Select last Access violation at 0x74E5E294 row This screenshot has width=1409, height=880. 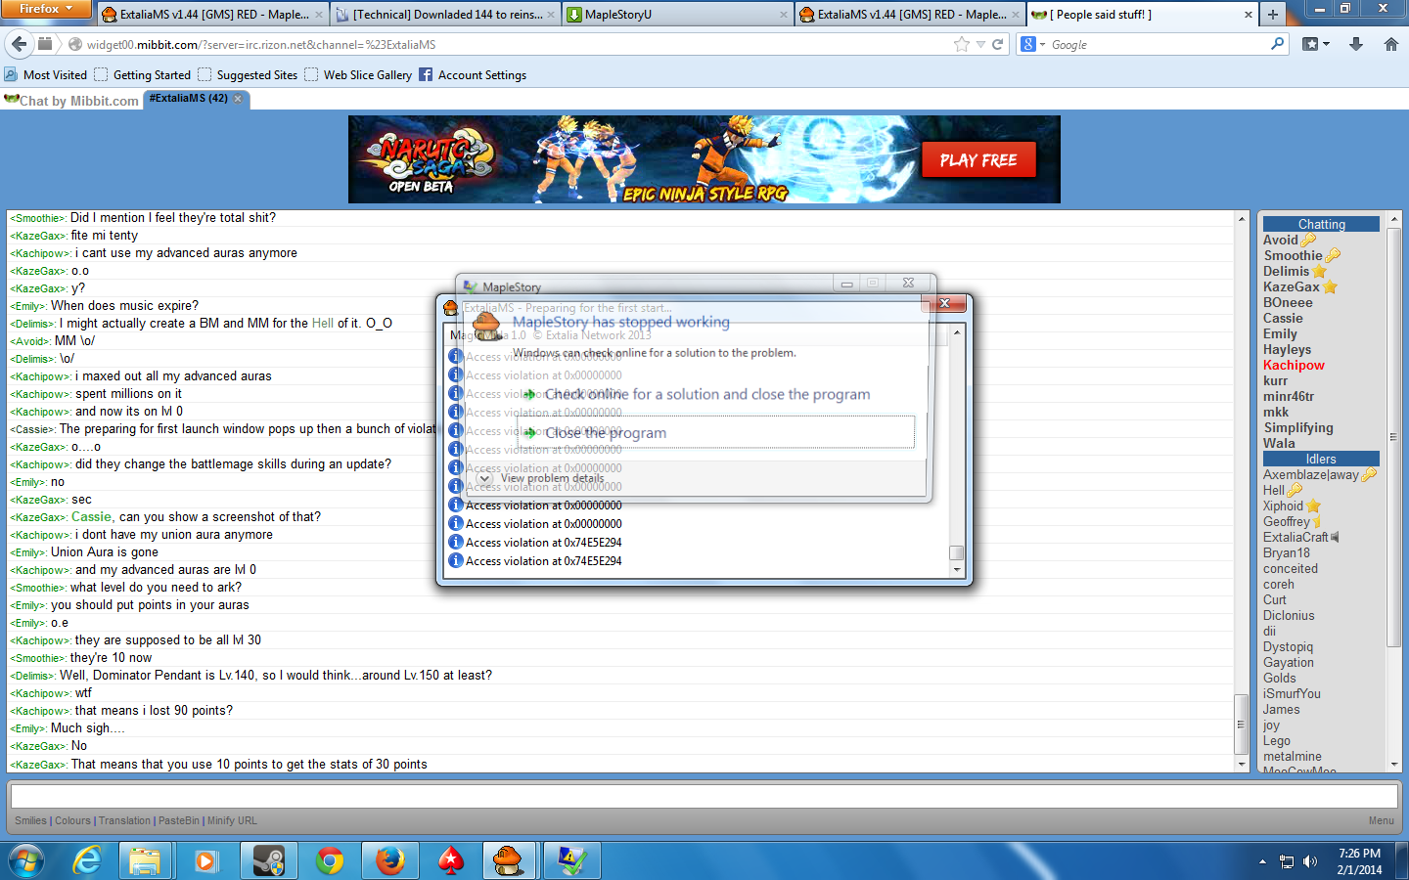tap(543, 561)
